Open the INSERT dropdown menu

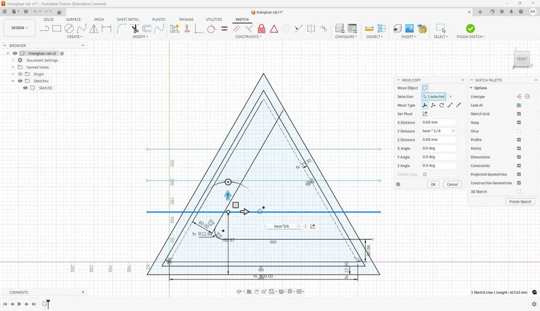click(x=409, y=37)
